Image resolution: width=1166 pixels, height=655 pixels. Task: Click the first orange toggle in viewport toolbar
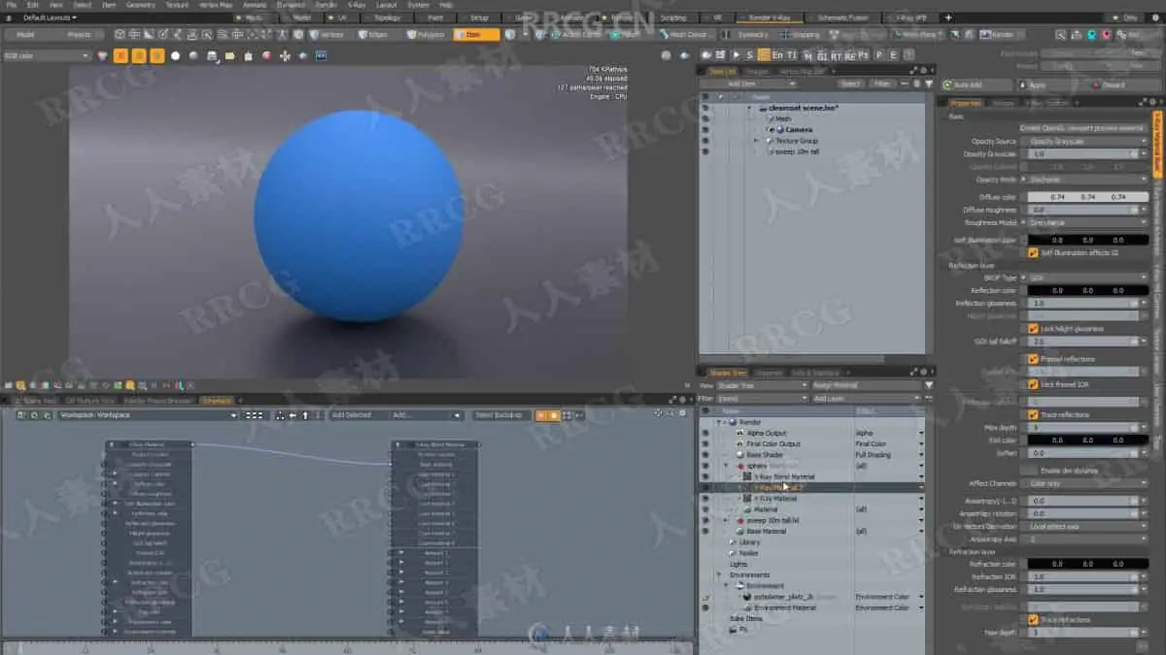120,55
